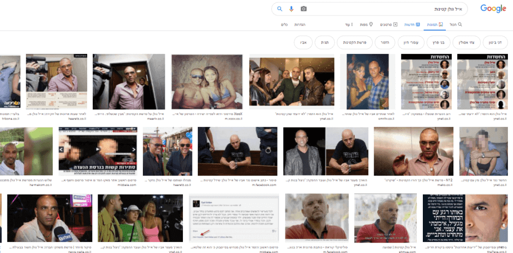Open thumbnail of pink-shirt man beside cameraman
The image size is (513, 253).
(x=57, y=81)
